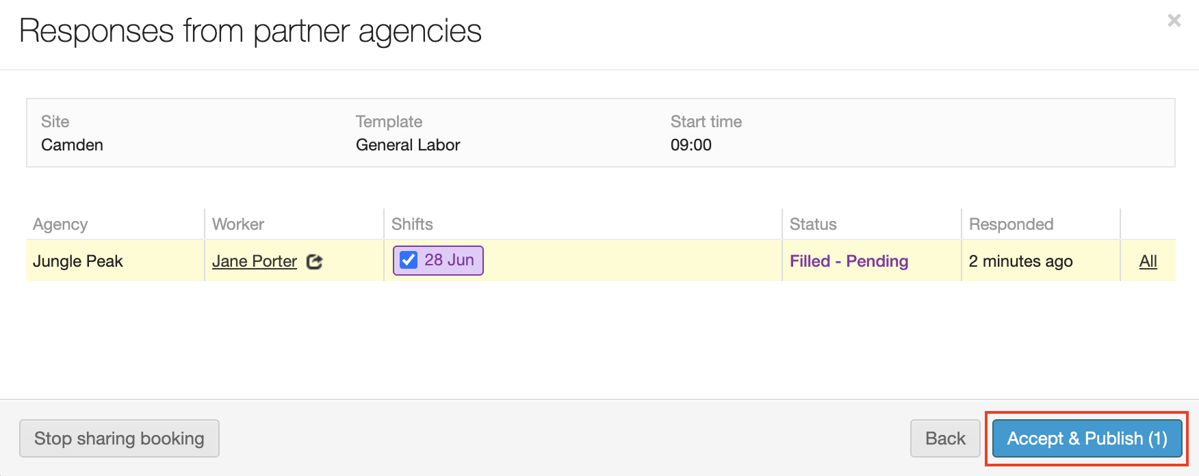Go Back to the previous screen
Screen dimensions: 1199x476
click(x=944, y=438)
